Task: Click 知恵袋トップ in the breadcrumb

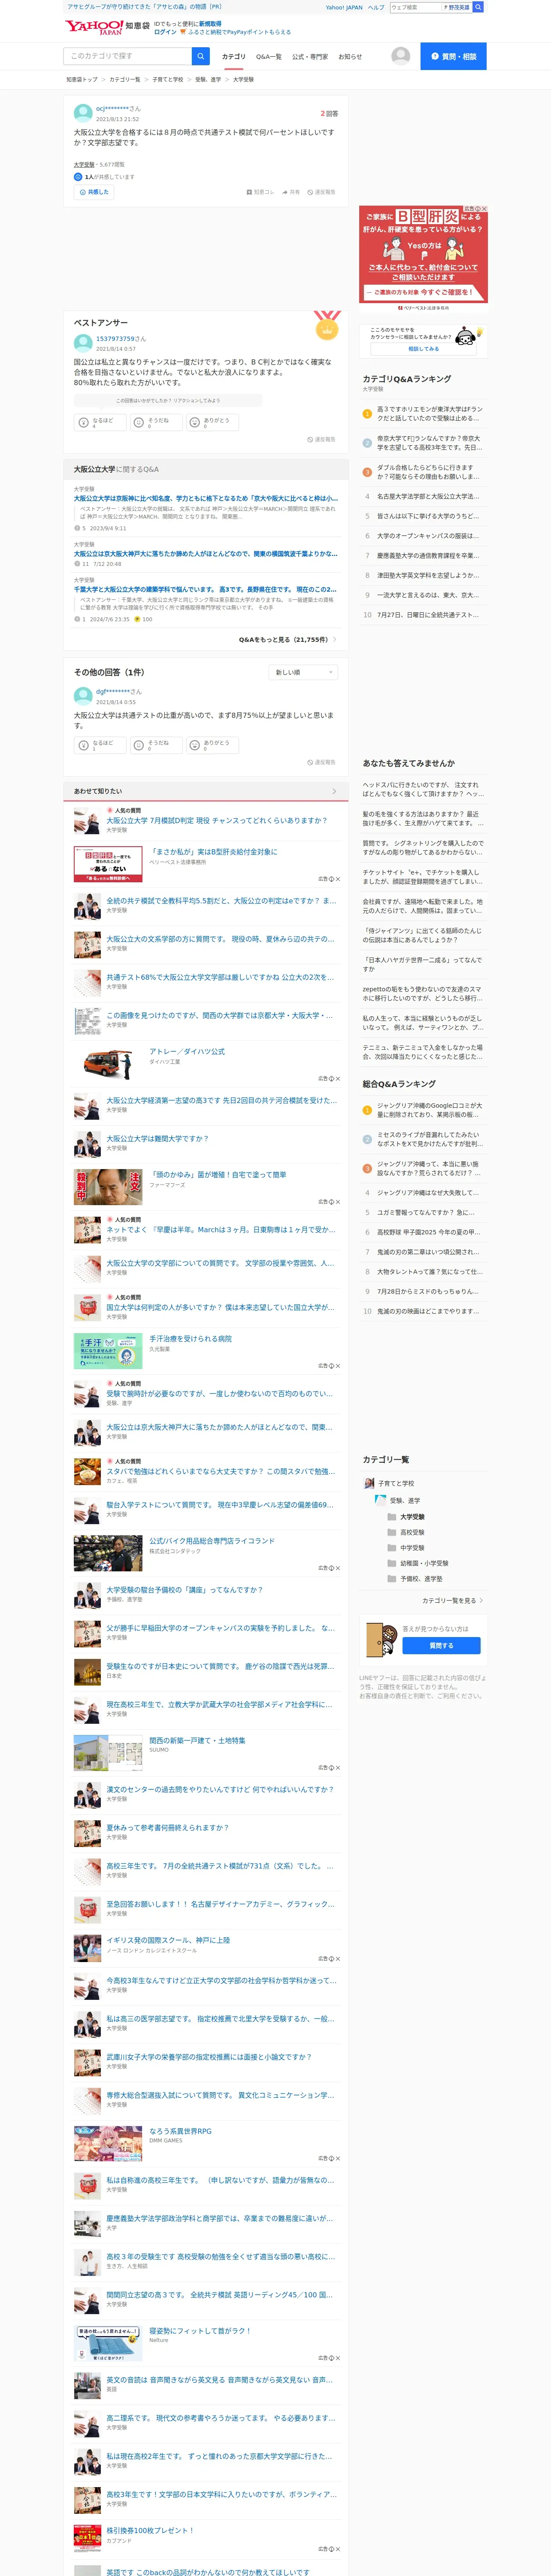Action: 82,79
